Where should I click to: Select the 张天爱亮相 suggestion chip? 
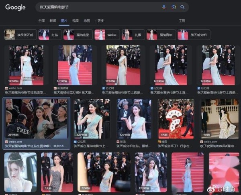click(194, 35)
